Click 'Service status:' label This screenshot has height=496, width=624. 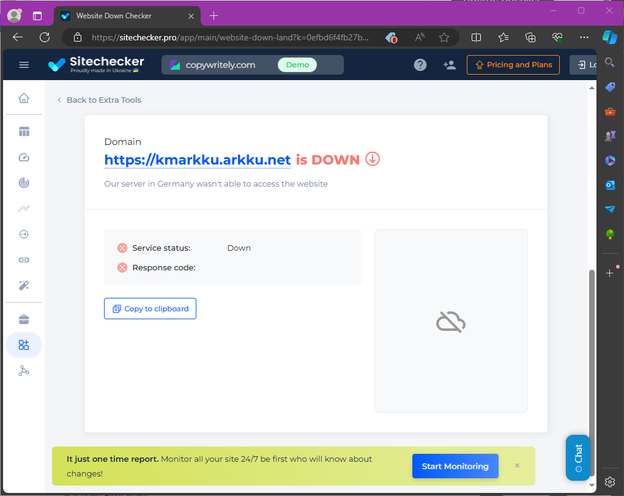click(161, 248)
